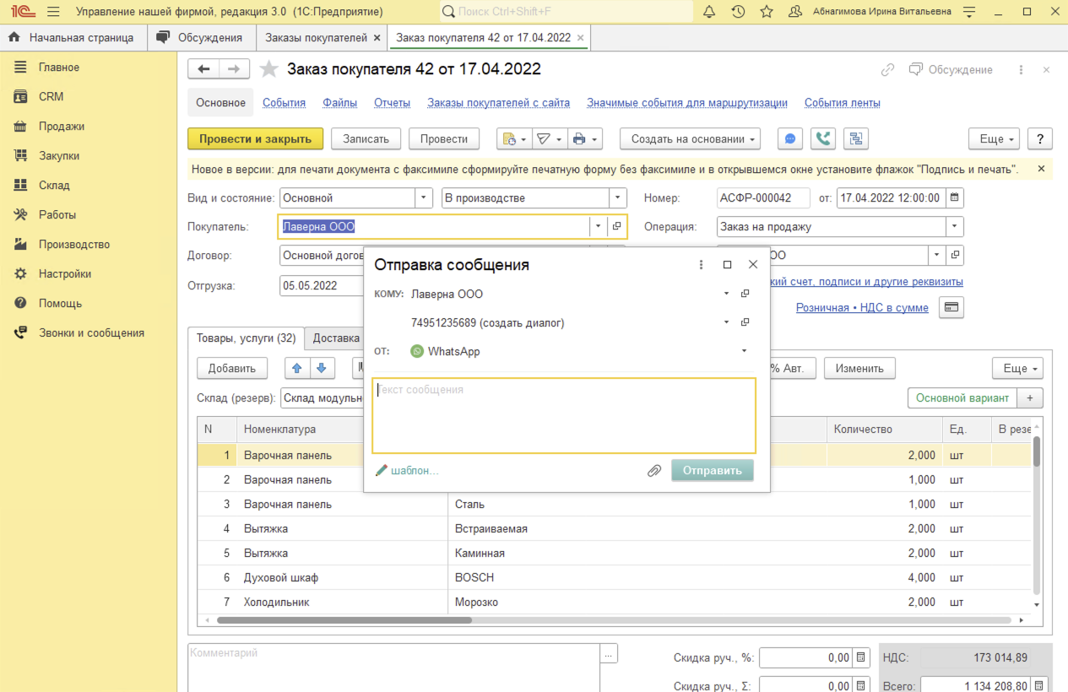1068x692 pixels.
Task: Open the notifications bell in title bar
Action: (709, 12)
